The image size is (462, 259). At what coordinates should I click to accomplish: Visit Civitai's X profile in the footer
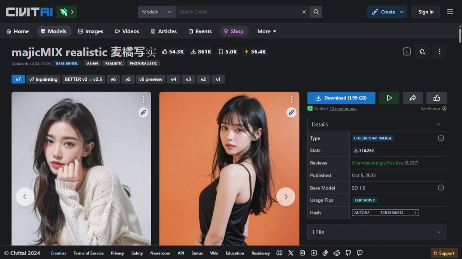coord(291,253)
